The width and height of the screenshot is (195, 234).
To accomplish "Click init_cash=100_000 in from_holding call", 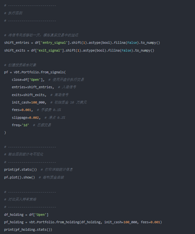I will coord(121,222).
